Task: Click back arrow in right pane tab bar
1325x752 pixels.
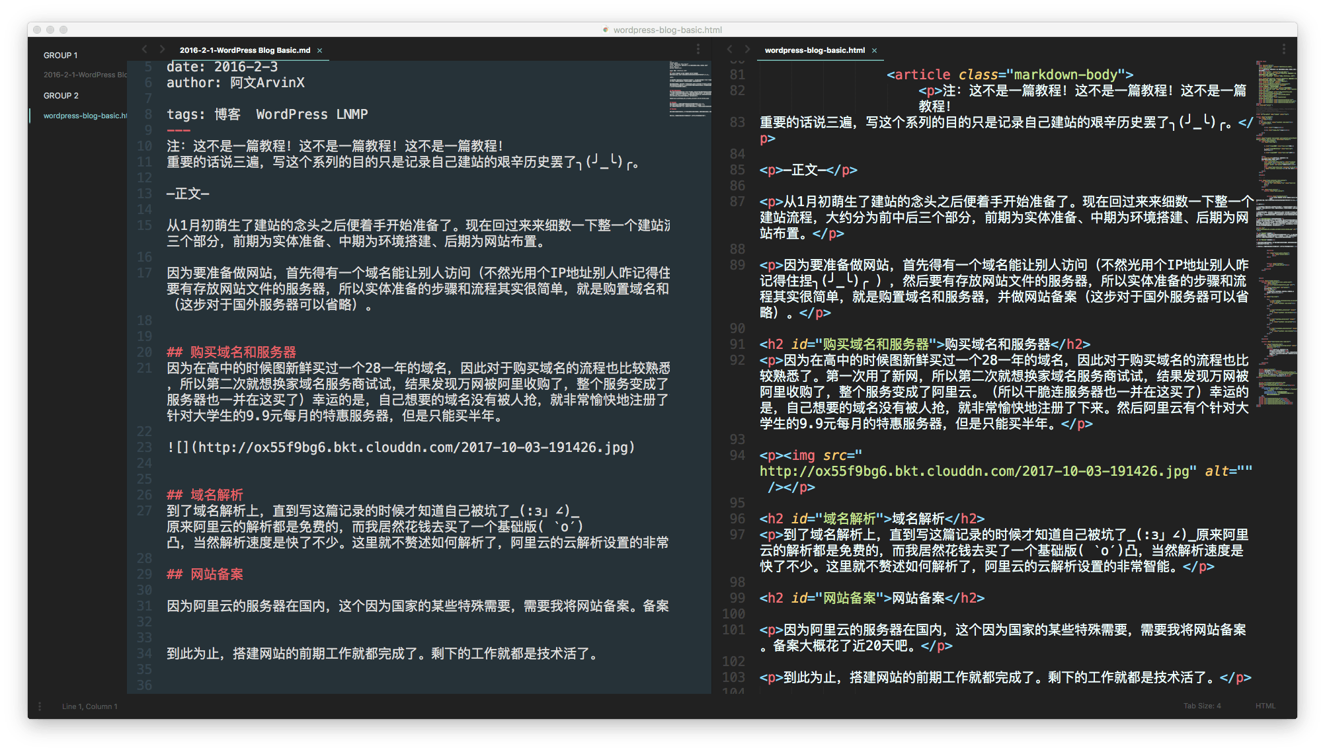Action: pos(729,50)
